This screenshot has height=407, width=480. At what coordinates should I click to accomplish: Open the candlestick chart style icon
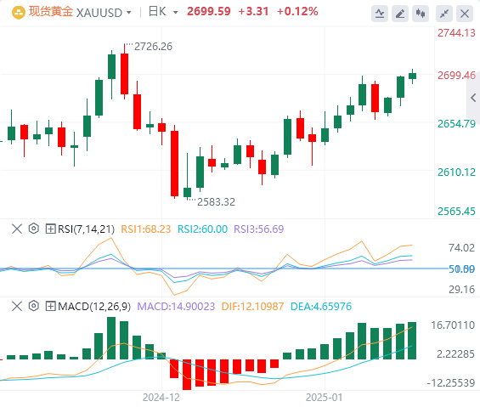tap(421, 14)
